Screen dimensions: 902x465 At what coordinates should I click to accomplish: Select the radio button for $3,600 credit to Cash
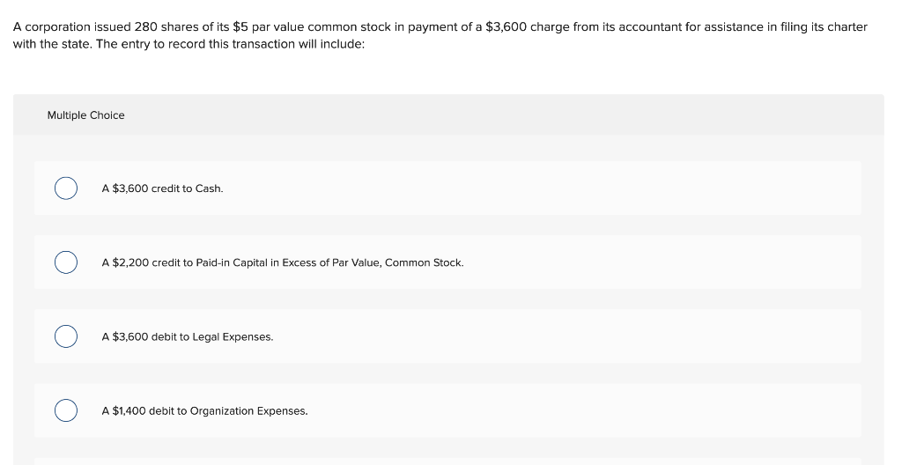(x=66, y=188)
